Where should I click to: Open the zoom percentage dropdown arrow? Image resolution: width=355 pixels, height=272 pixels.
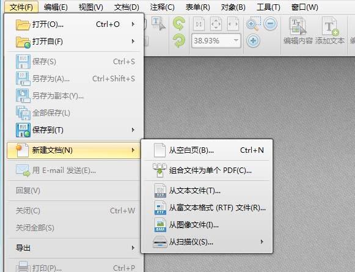point(236,40)
